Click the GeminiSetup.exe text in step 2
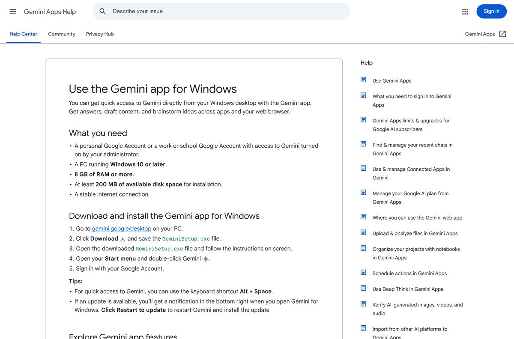 pyautogui.click(x=186, y=239)
